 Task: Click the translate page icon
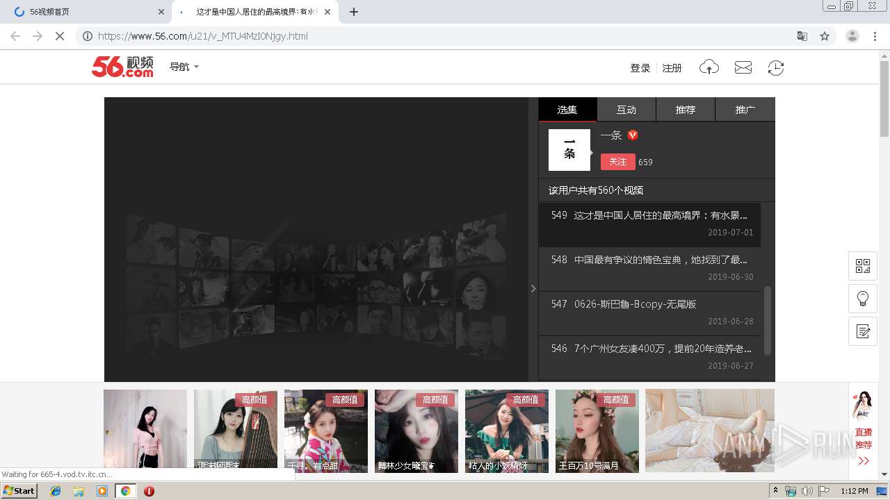(x=802, y=36)
